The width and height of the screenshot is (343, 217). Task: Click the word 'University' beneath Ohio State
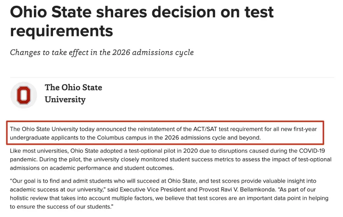point(65,99)
